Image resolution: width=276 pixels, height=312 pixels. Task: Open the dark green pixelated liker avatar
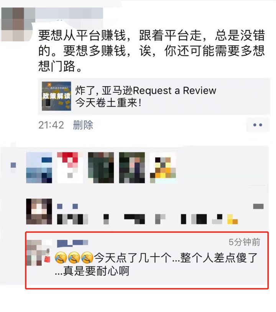click(x=101, y=168)
